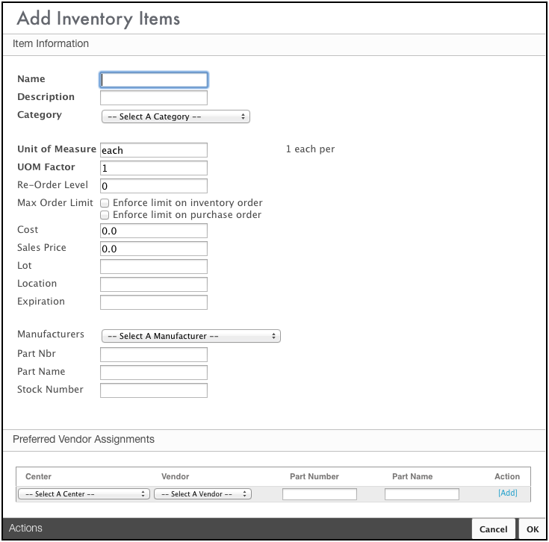Image resolution: width=549 pixels, height=542 pixels.
Task: Click the Add link in Action column
Action: [x=507, y=493]
